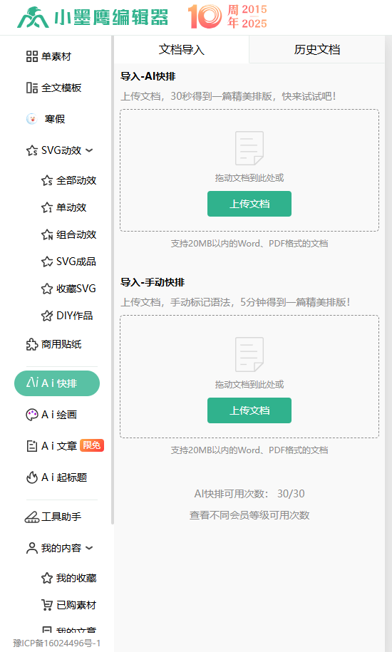
Task: Click the 导入-AI快排 heading
Action: pos(148,76)
